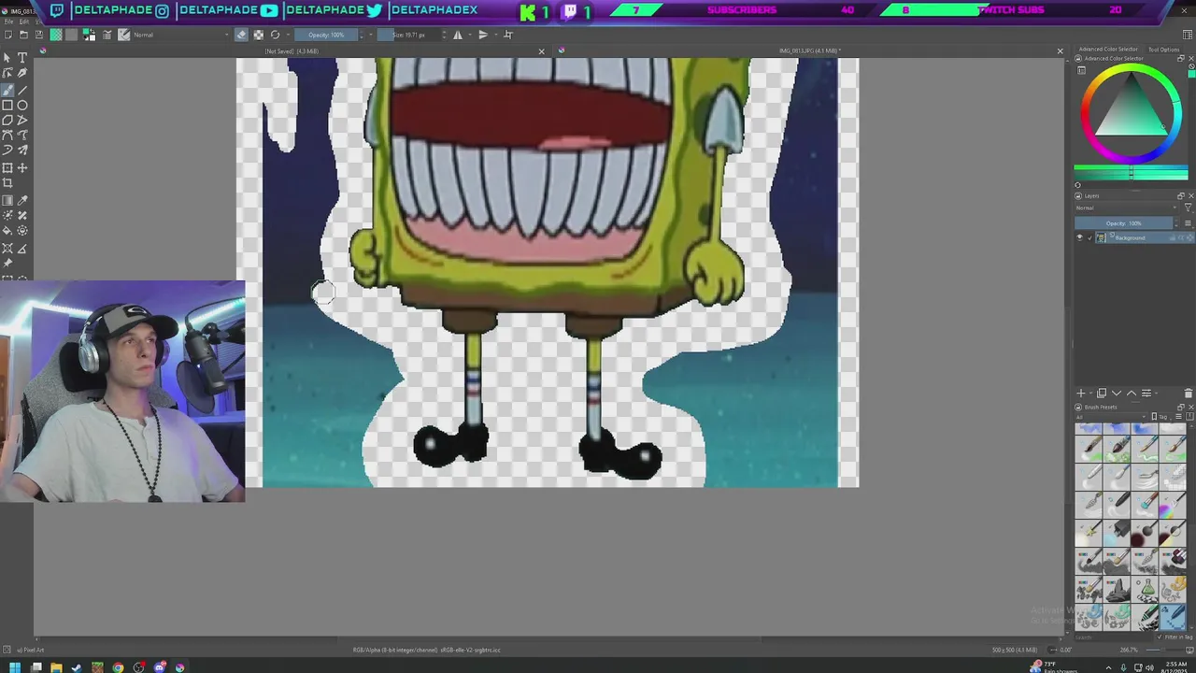Create a new document from toolbar
This screenshot has height=673, width=1196.
[7, 35]
